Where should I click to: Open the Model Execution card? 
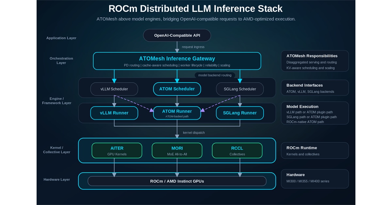coord(315,113)
